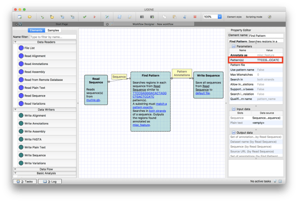The height and width of the screenshot is (202, 298).
Task: Collapse the Output data section toggle
Action: 233,132
